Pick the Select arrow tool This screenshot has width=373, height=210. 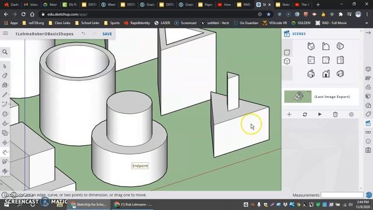[5, 66]
